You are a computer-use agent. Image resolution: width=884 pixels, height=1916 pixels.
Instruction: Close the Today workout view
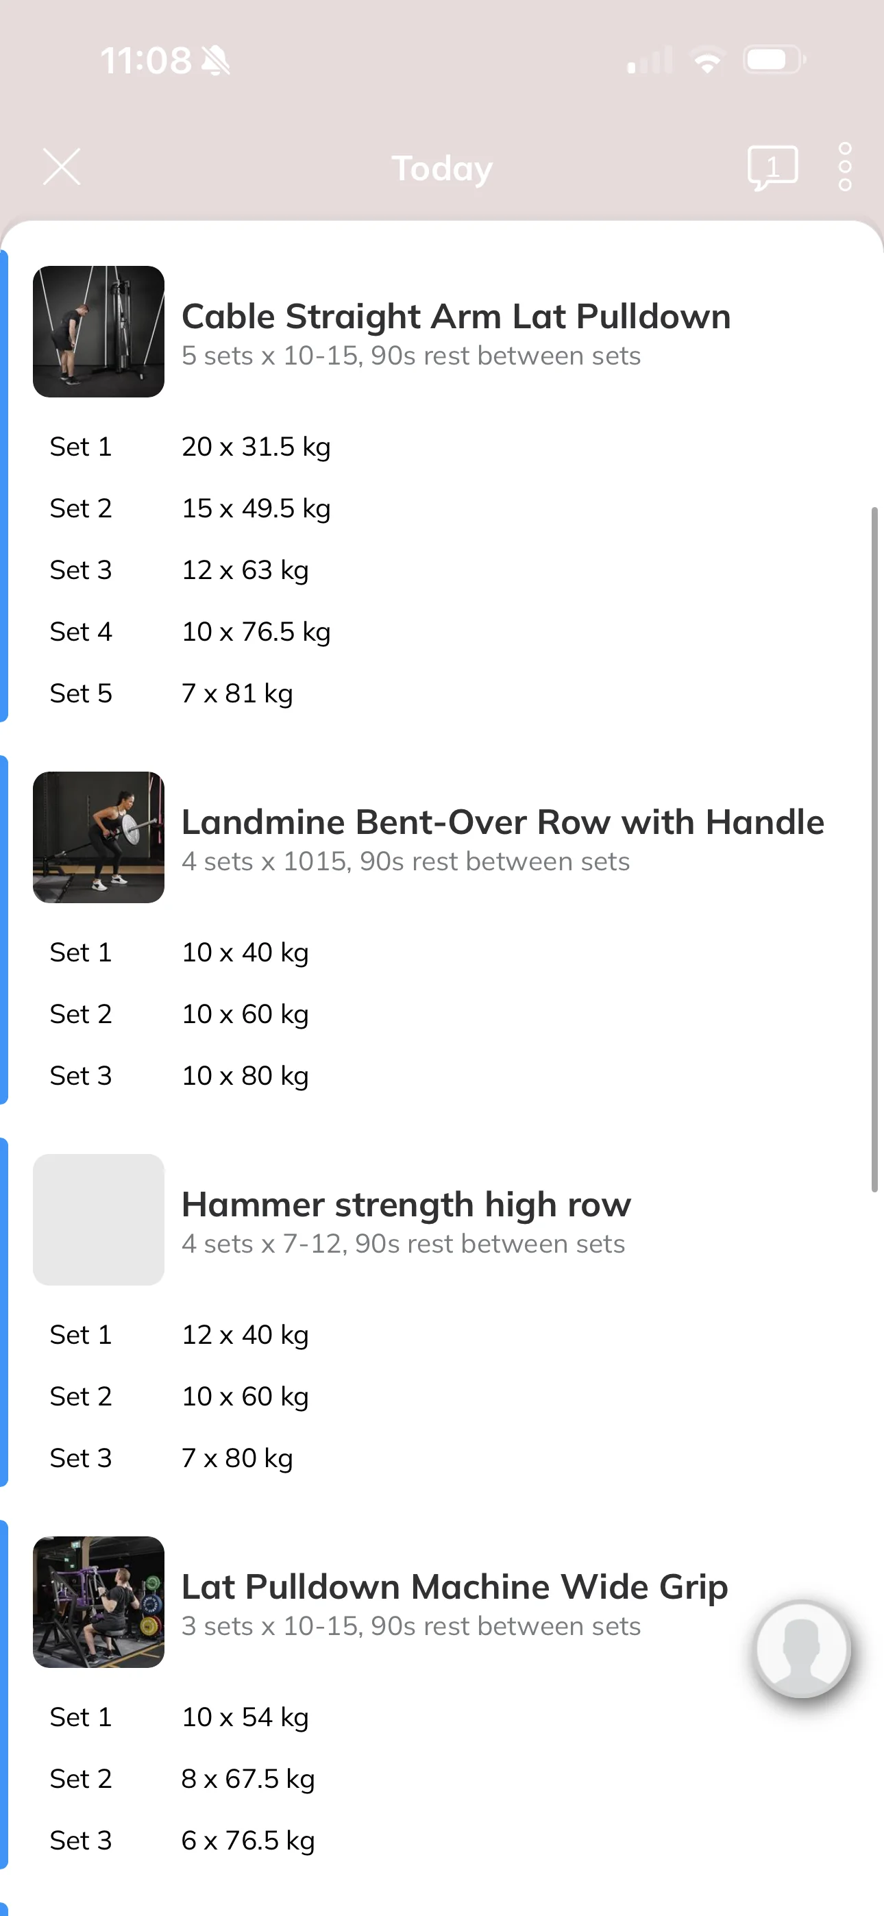[62, 166]
